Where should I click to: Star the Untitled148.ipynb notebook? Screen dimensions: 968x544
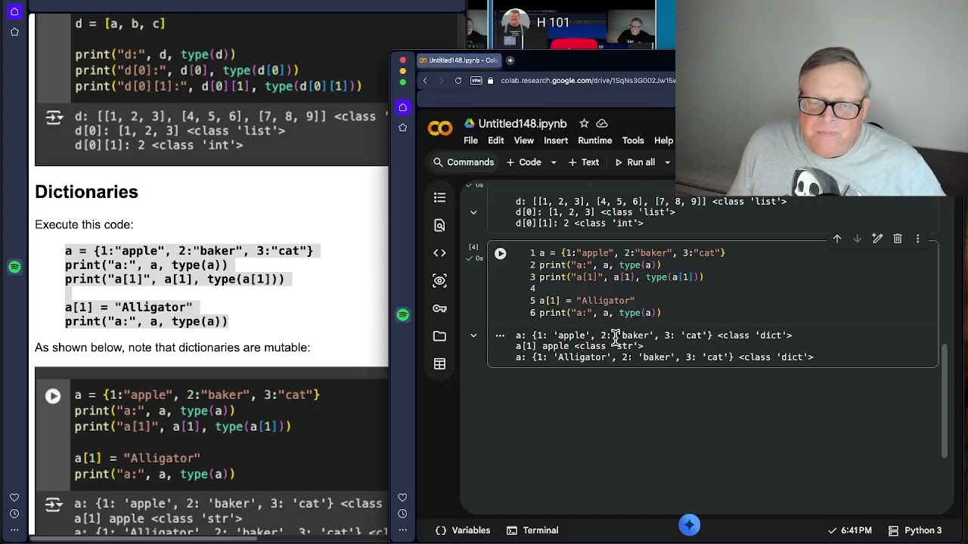pos(584,123)
